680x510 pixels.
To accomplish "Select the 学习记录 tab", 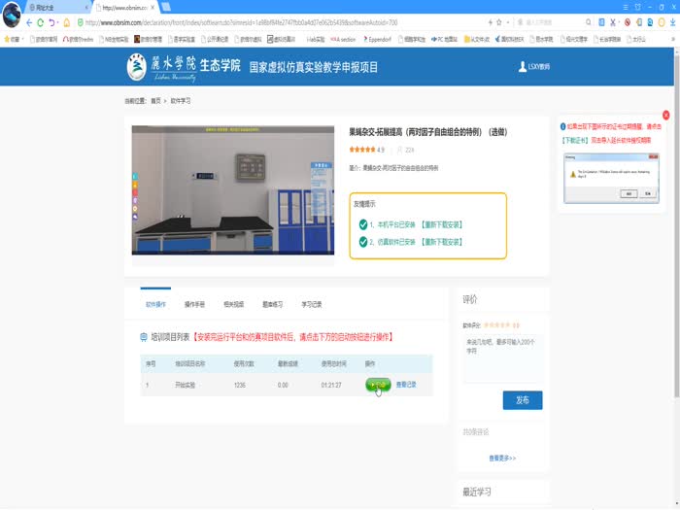I will click(311, 304).
